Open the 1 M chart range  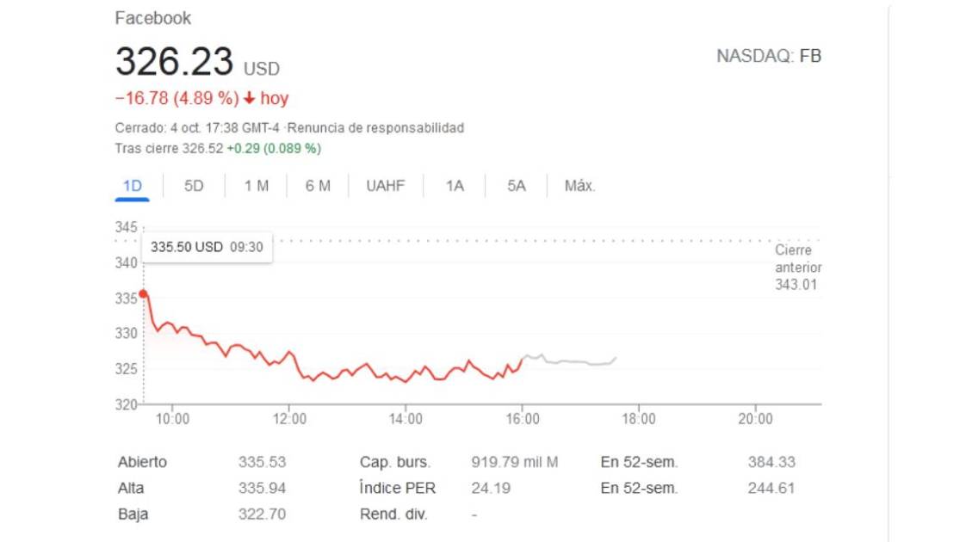(x=256, y=186)
